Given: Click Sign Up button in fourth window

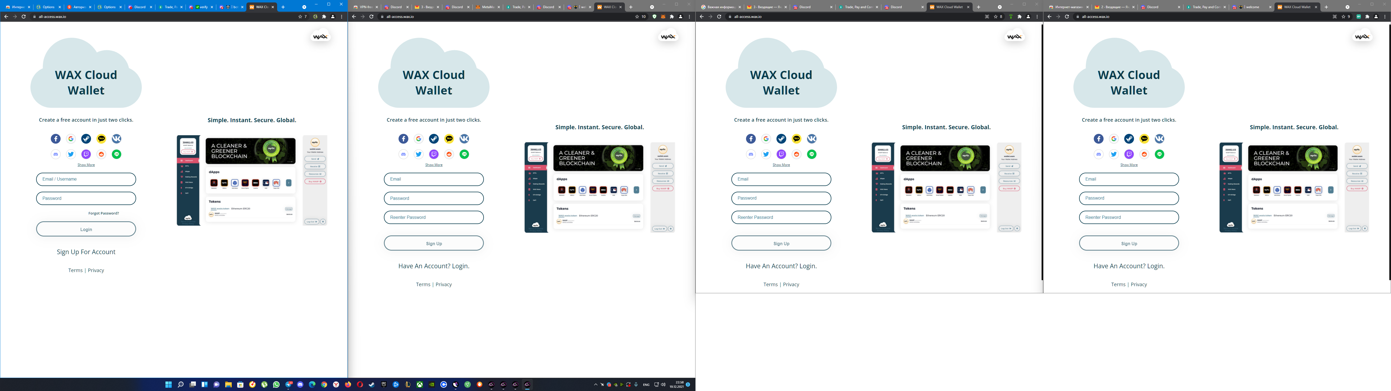Looking at the screenshot, I should (1129, 243).
